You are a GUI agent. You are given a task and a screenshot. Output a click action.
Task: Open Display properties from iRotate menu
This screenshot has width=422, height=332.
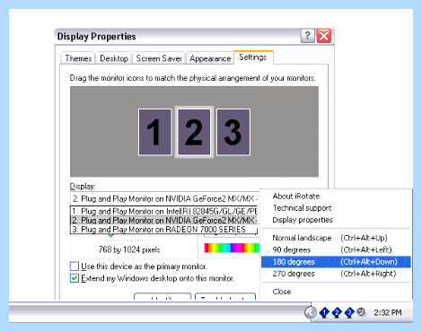tap(303, 220)
